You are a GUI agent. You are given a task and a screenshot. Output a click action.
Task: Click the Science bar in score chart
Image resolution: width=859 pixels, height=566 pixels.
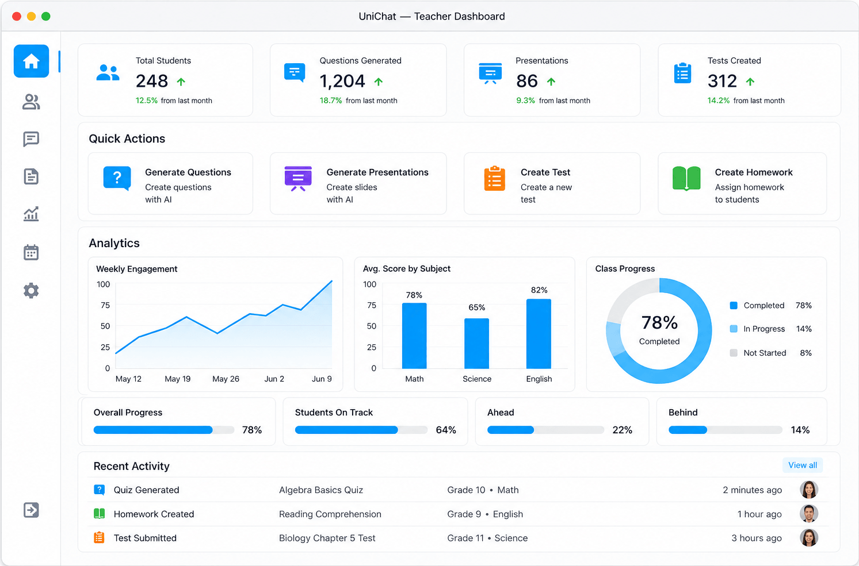477,344
